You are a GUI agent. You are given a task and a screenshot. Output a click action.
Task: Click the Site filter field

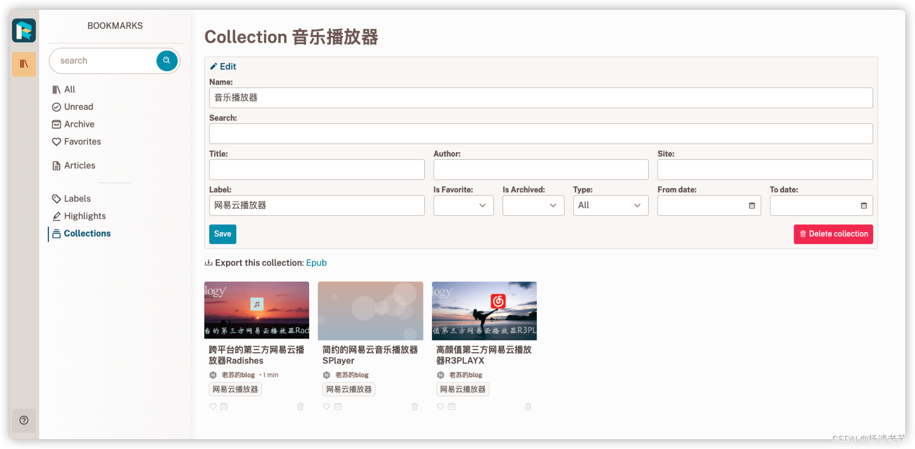tap(765, 170)
